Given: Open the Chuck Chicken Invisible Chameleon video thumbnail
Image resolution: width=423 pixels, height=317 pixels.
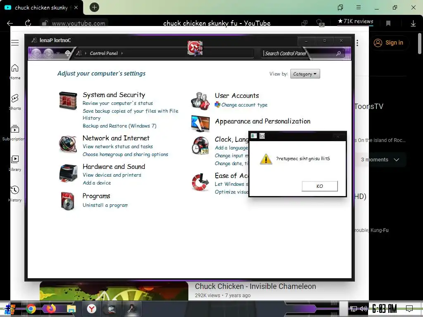Looking at the screenshot, I should (x=114, y=291).
